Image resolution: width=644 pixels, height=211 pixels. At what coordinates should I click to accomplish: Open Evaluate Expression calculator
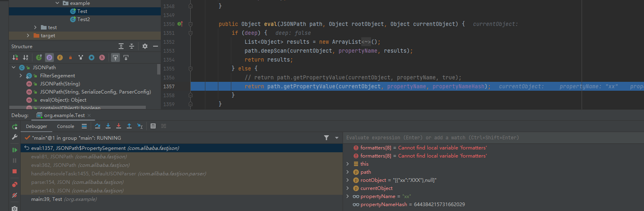tap(153, 126)
